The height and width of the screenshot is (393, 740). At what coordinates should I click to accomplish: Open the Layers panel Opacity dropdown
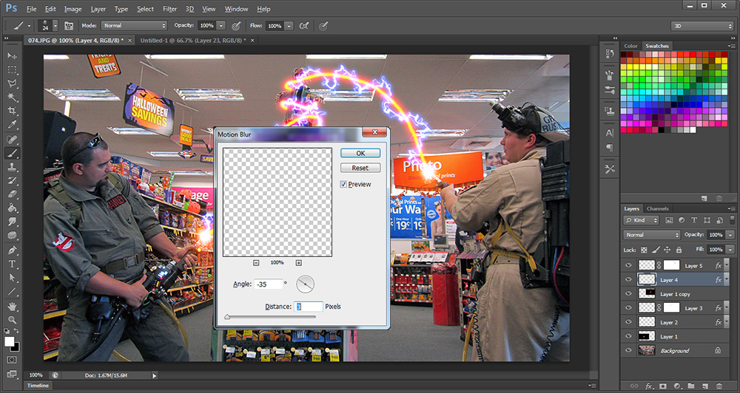point(730,235)
